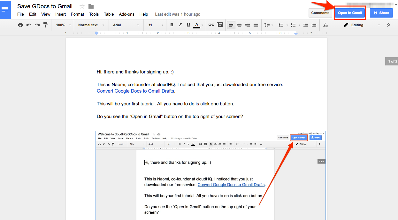Click the document title Save GDocs to Gmail
Screen dimensions: 398x220
[45, 6]
